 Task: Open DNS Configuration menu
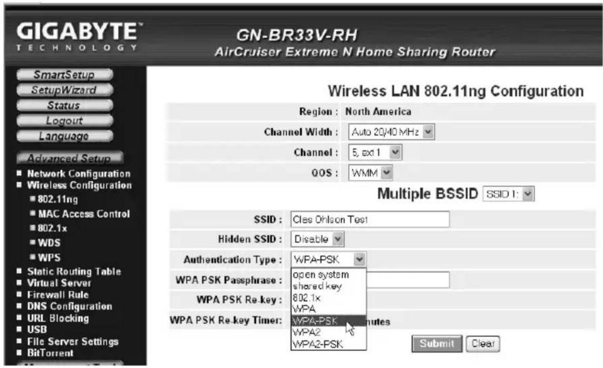coord(69,307)
